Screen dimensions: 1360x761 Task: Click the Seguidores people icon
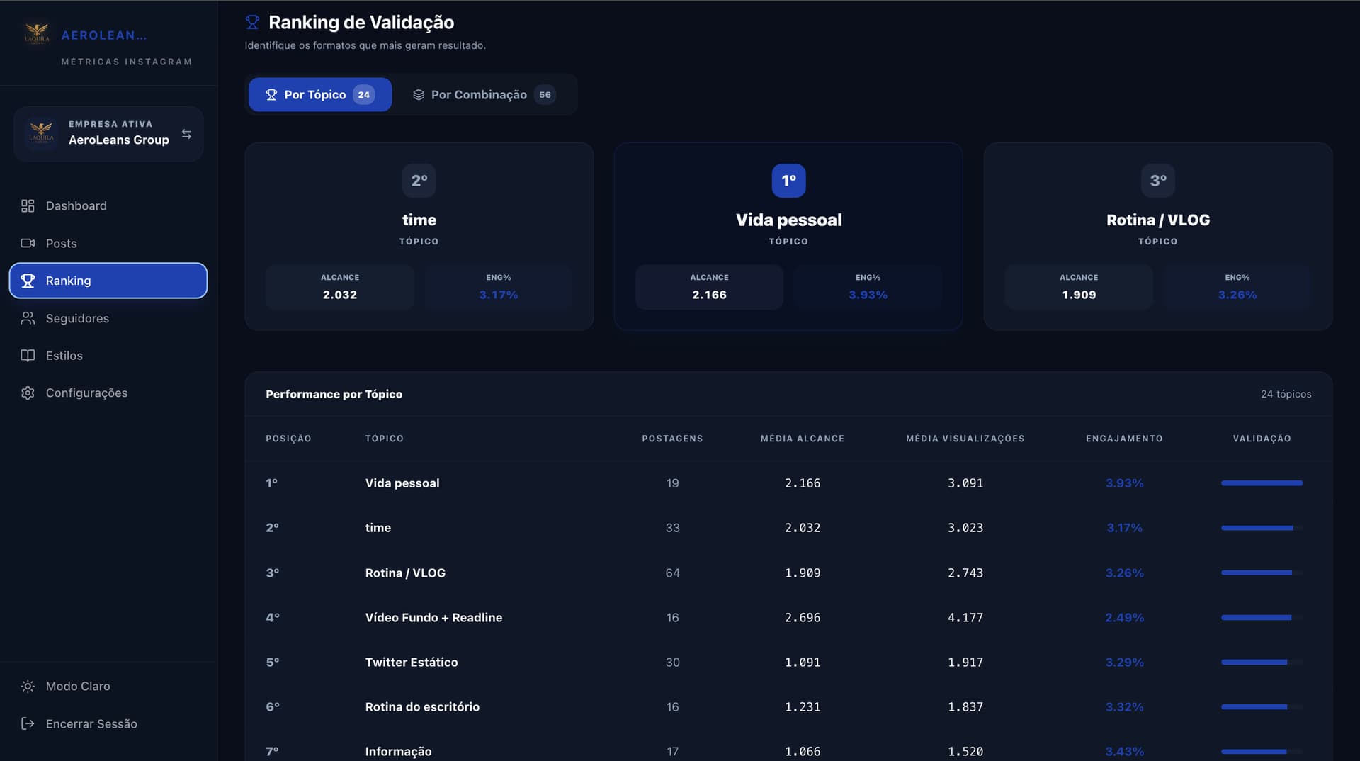click(28, 318)
